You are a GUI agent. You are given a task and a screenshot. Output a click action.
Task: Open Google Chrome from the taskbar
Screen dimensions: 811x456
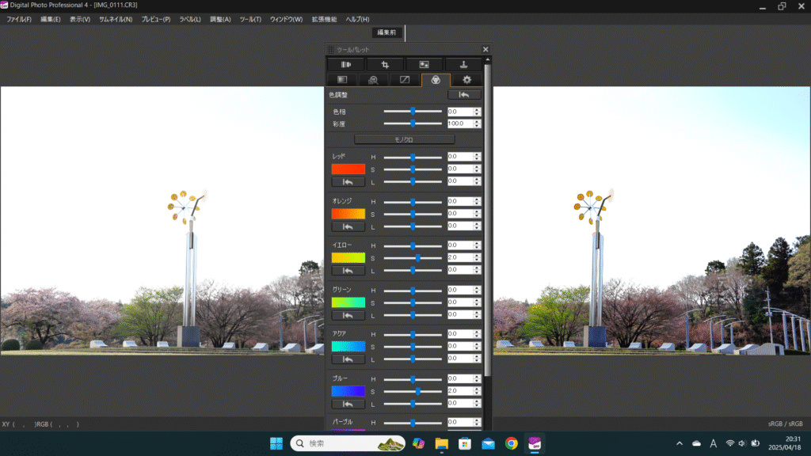coord(512,443)
